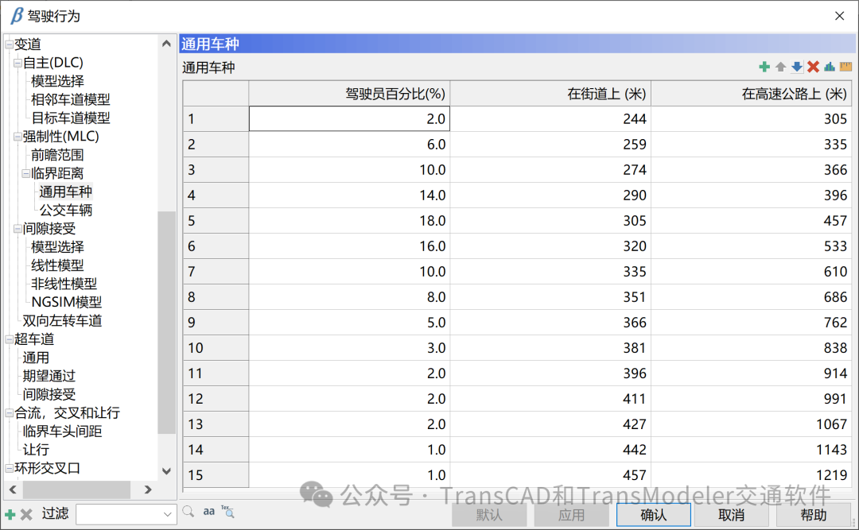
Task: Clear the filter with the gray X icon
Action: point(26,514)
